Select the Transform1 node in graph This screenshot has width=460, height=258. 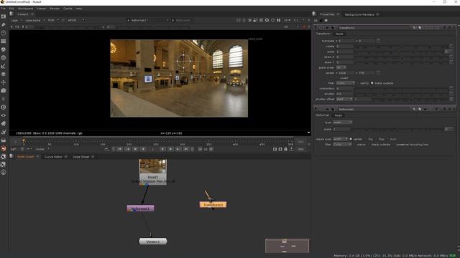coord(213,205)
